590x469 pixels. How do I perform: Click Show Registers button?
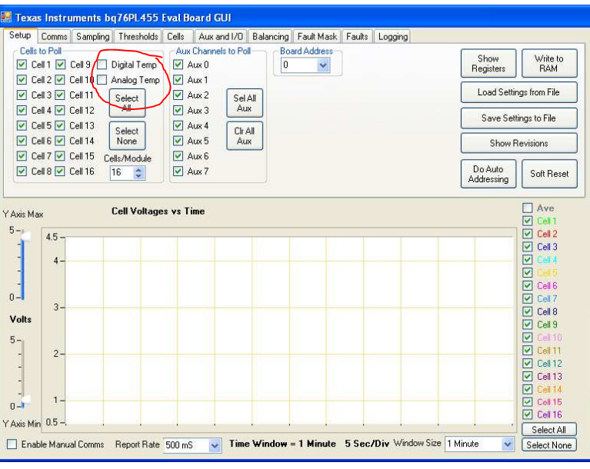[x=488, y=63]
